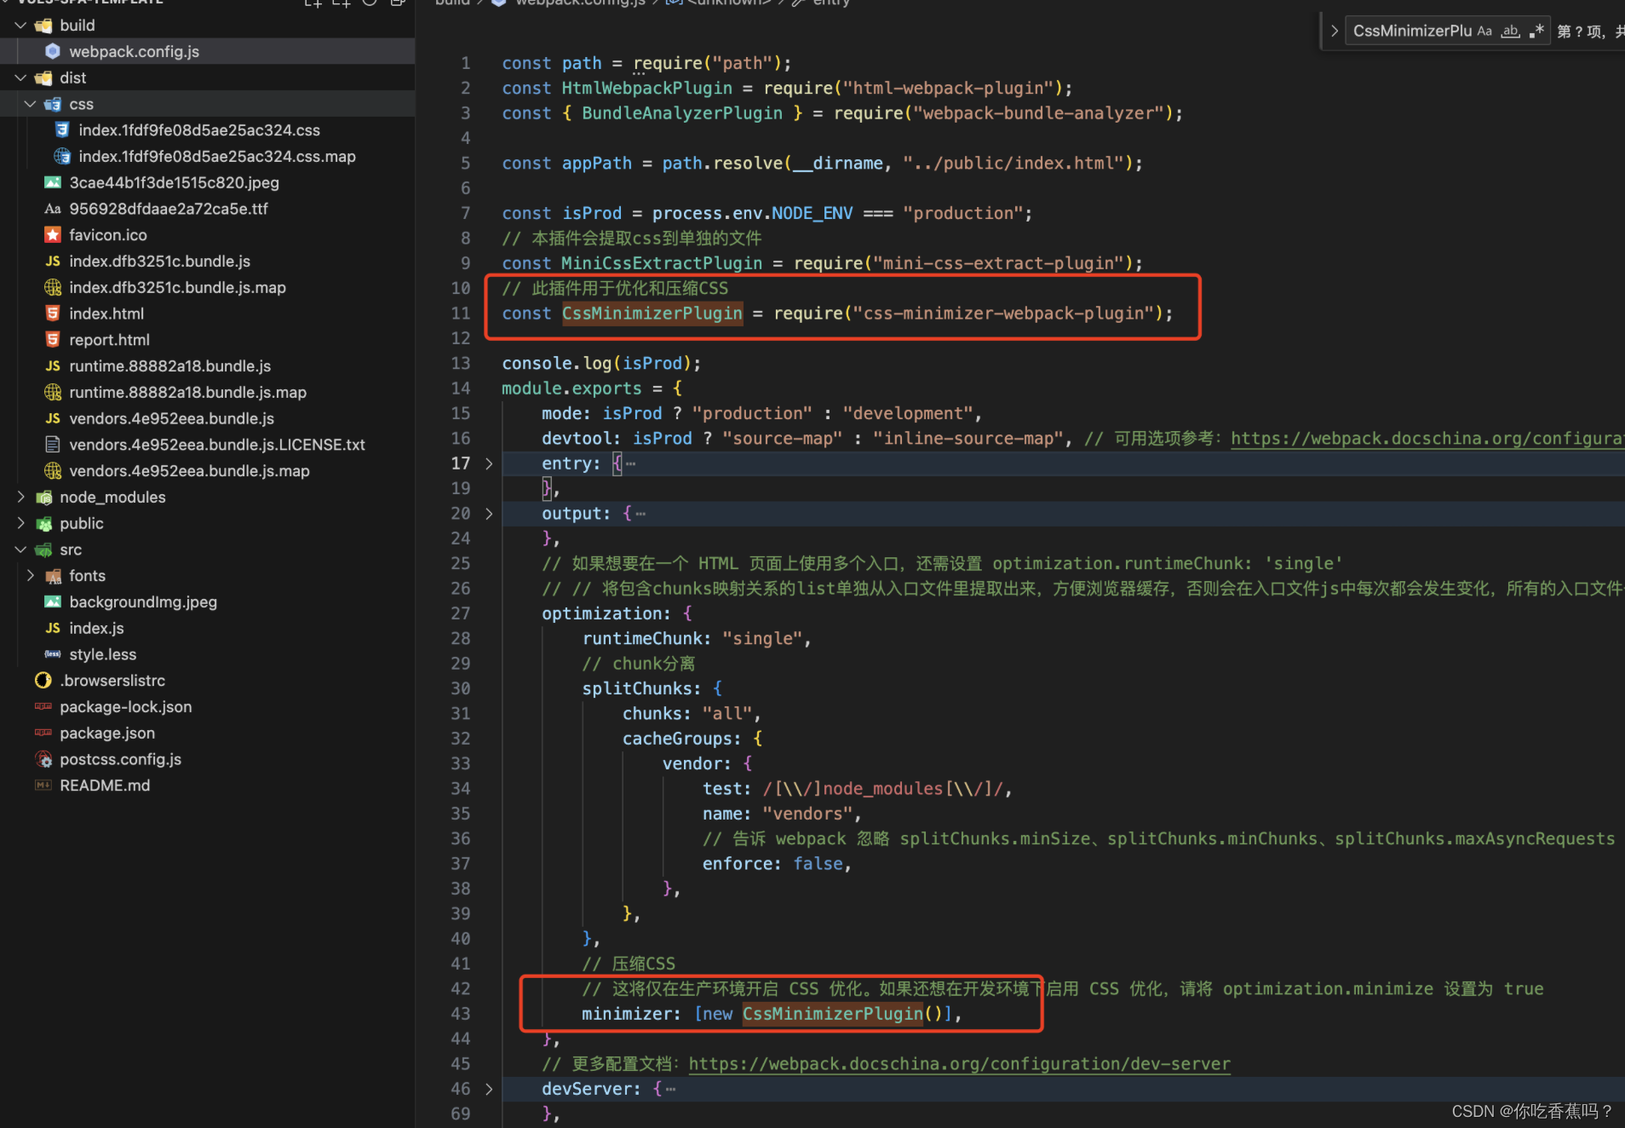
Task: Click JS icon of index.dfb3251c.bundle.js
Action: coord(53,262)
